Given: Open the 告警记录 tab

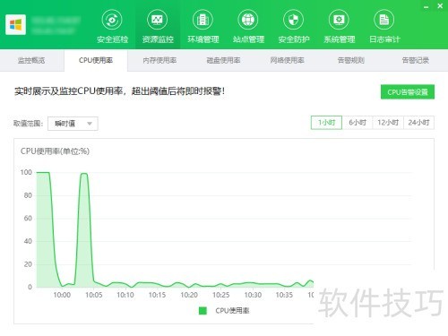Looking at the screenshot, I should (x=416, y=61).
